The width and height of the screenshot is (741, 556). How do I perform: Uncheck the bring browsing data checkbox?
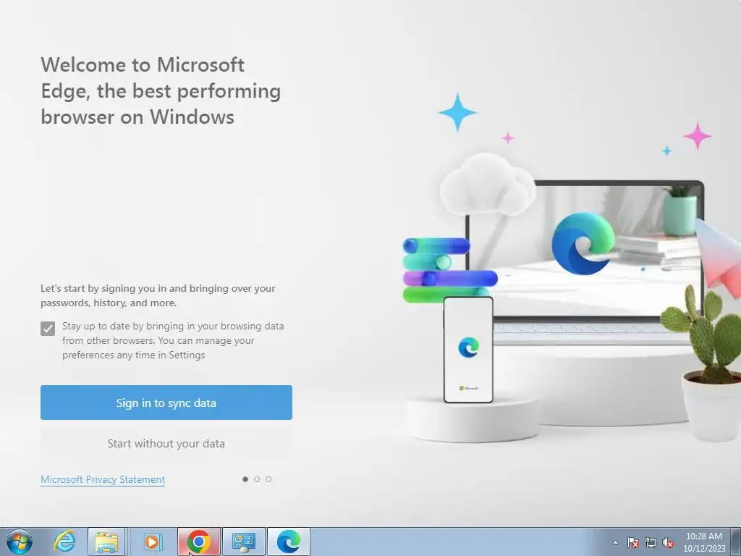point(48,329)
